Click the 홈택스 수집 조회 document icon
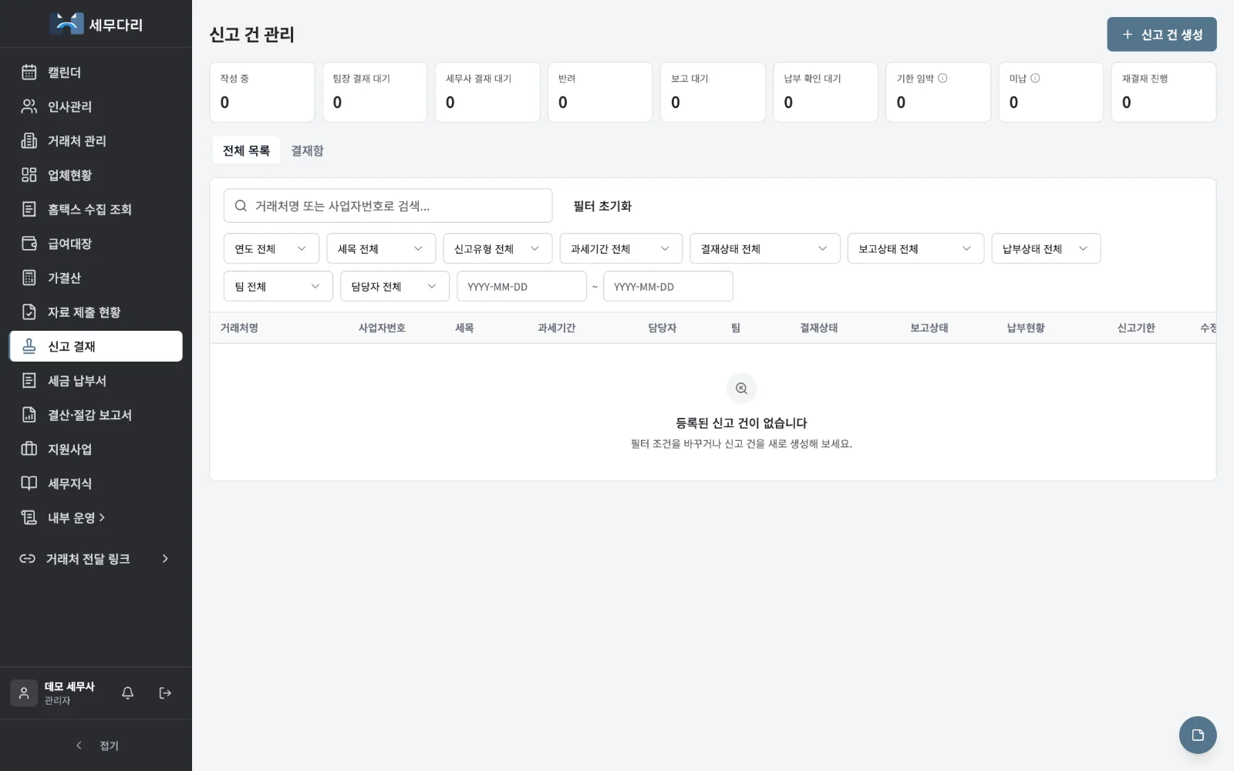Viewport: 1234px width, 771px height. tap(29, 209)
